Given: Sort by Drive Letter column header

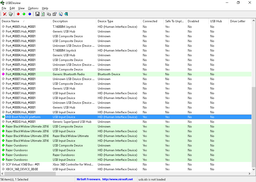Looking at the screenshot, I should pyautogui.click(x=240, y=21).
